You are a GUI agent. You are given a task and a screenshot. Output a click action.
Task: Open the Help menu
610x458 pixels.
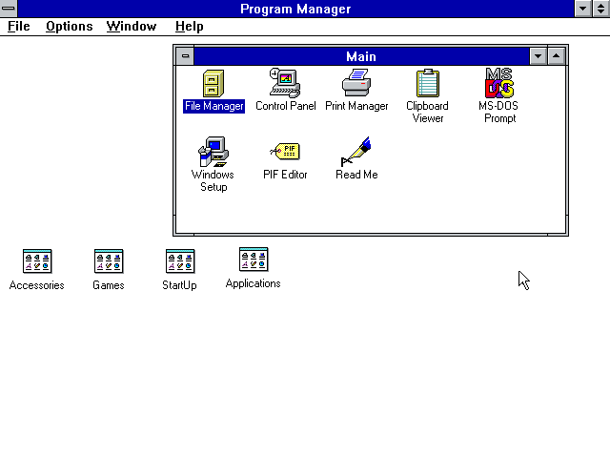click(x=190, y=26)
